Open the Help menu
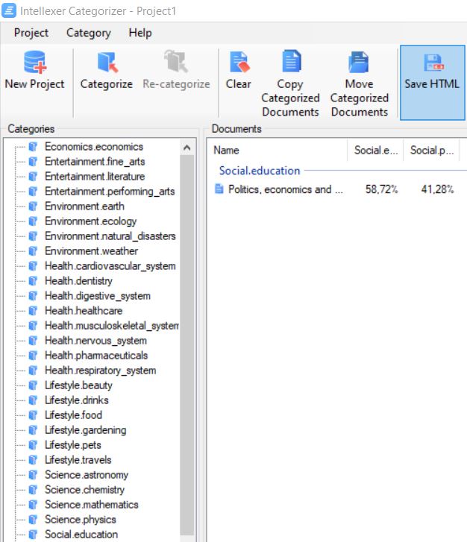This screenshot has width=467, height=542. pos(140,33)
